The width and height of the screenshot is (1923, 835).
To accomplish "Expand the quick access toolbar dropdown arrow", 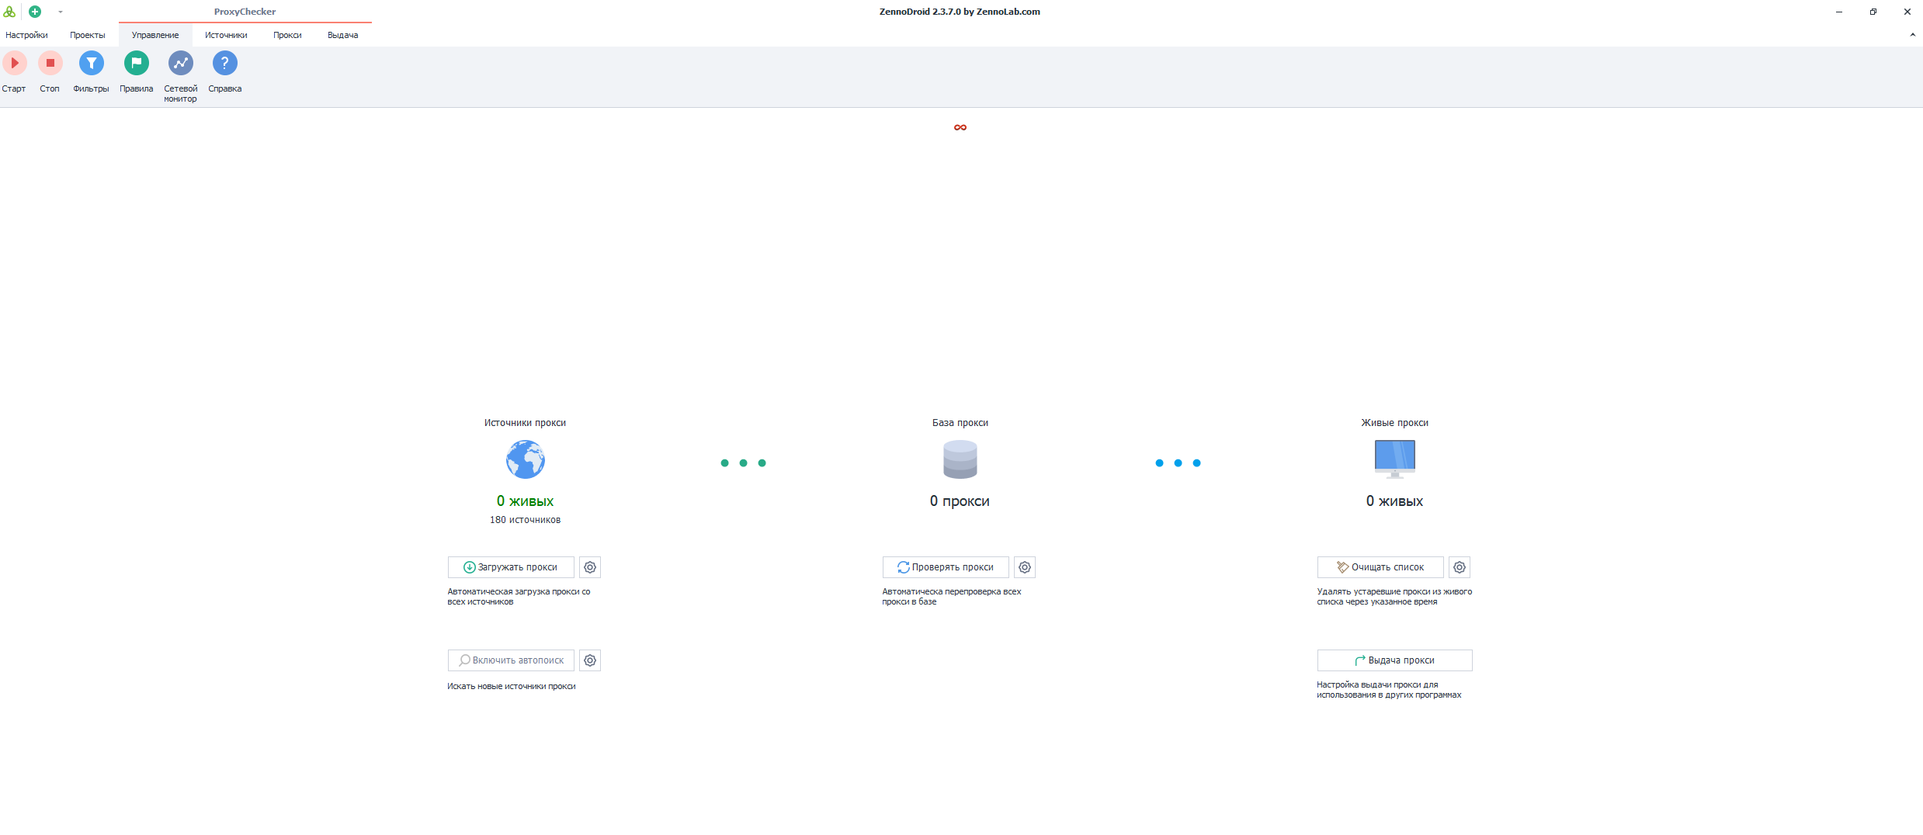I will (x=61, y=12).
